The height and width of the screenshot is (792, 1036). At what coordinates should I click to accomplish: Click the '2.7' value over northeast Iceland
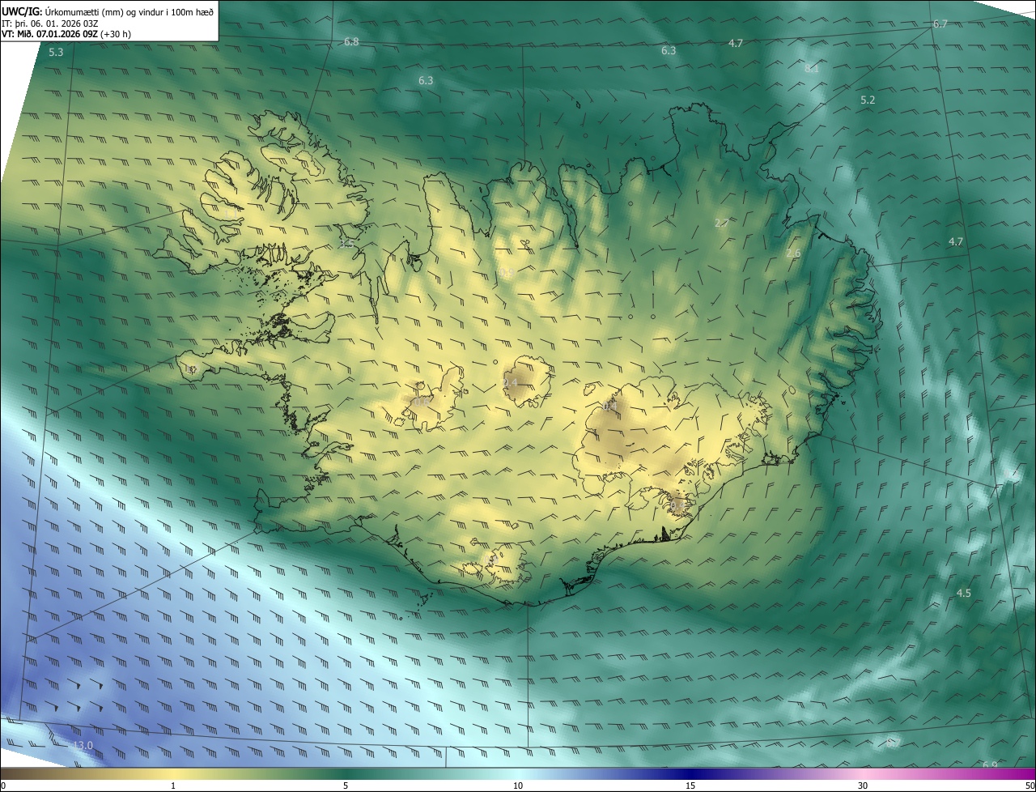click(x=722, y=224)
